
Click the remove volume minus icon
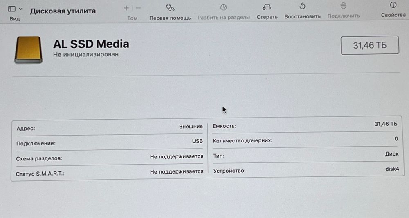click(x=139, y=8)
